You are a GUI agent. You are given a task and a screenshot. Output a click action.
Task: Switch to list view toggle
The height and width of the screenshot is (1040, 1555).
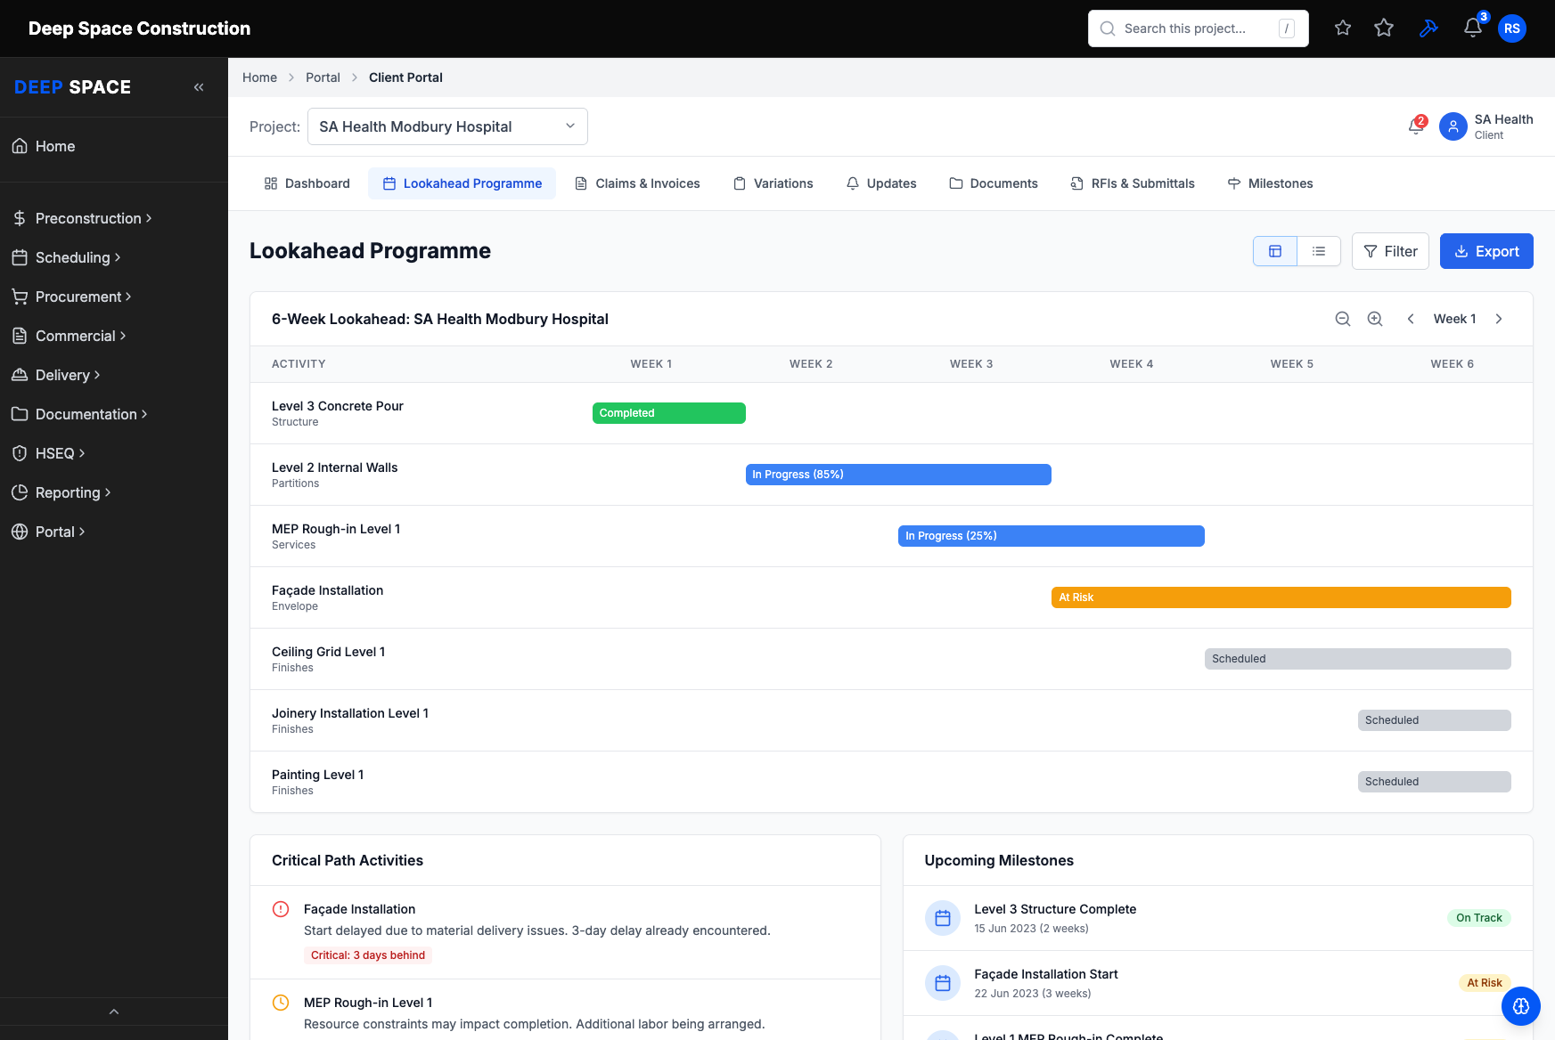coord(1319,251)
